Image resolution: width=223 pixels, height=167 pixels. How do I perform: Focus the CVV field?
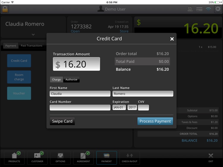(143, 108)
